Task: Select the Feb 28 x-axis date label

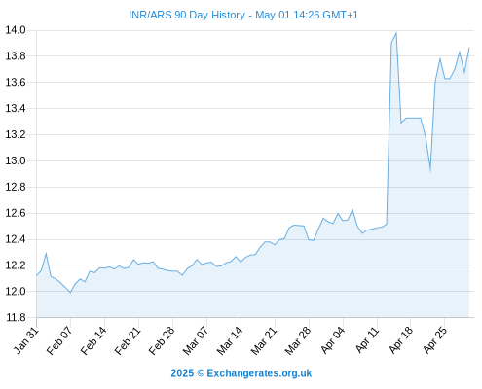Action: tap(162, 340)
